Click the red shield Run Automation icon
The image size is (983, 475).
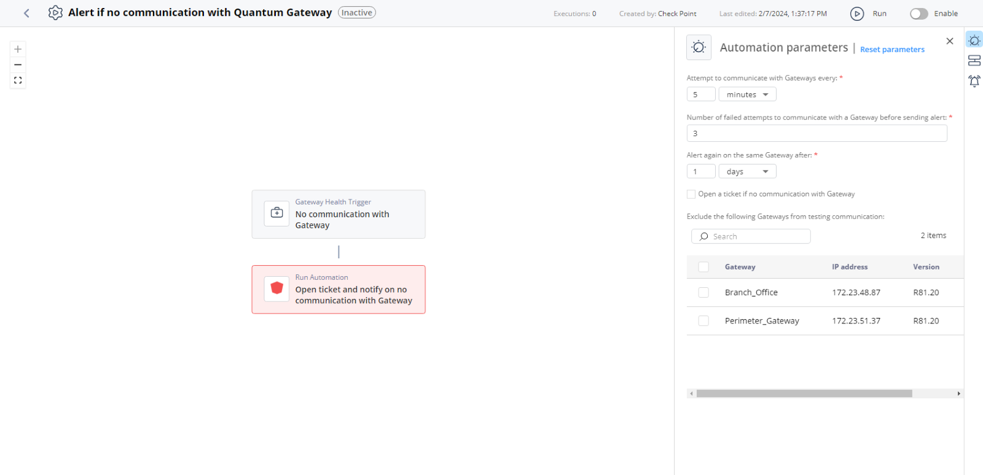277,288
